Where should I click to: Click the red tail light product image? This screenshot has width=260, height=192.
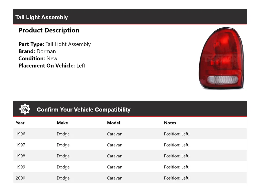pos(221,58)
